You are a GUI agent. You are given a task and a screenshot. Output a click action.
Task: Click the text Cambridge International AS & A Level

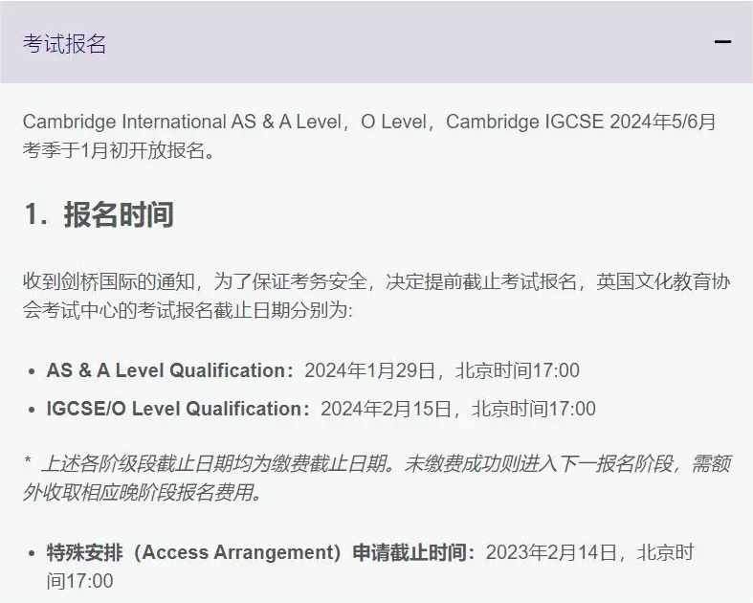(182, 122)
